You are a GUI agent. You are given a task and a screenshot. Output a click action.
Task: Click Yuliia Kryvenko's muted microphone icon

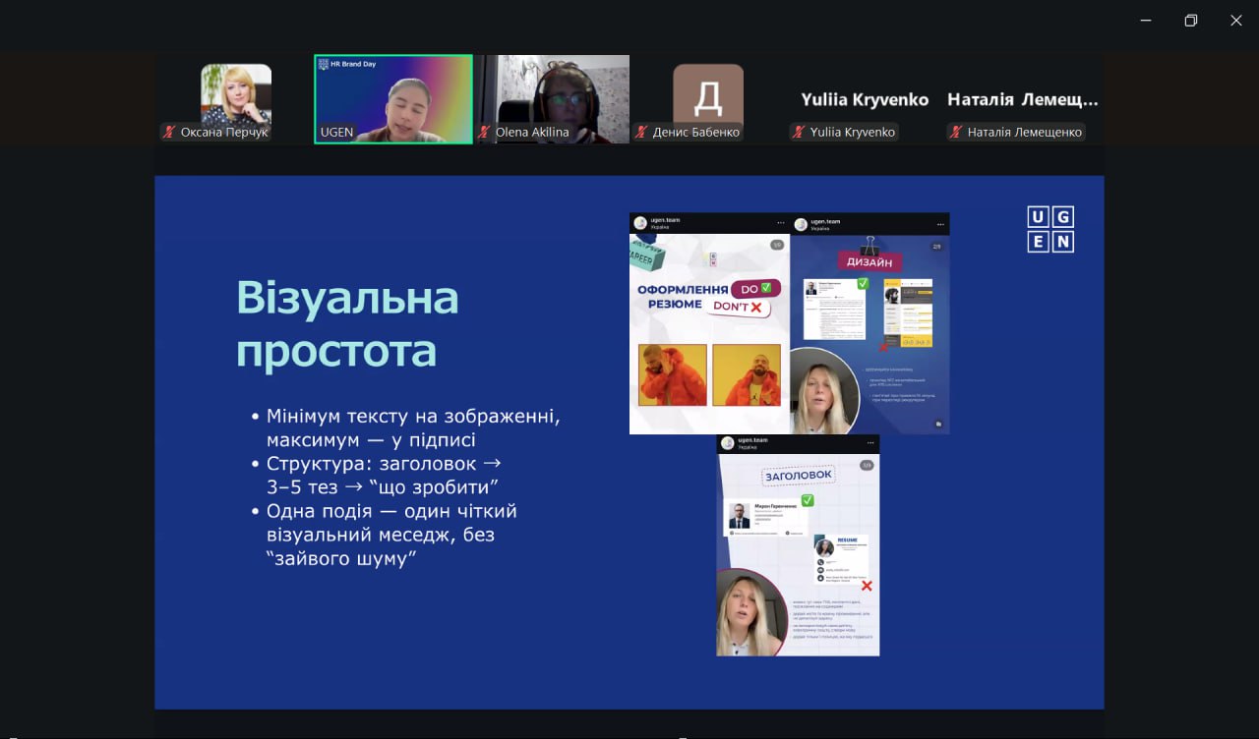pos(799,133)
